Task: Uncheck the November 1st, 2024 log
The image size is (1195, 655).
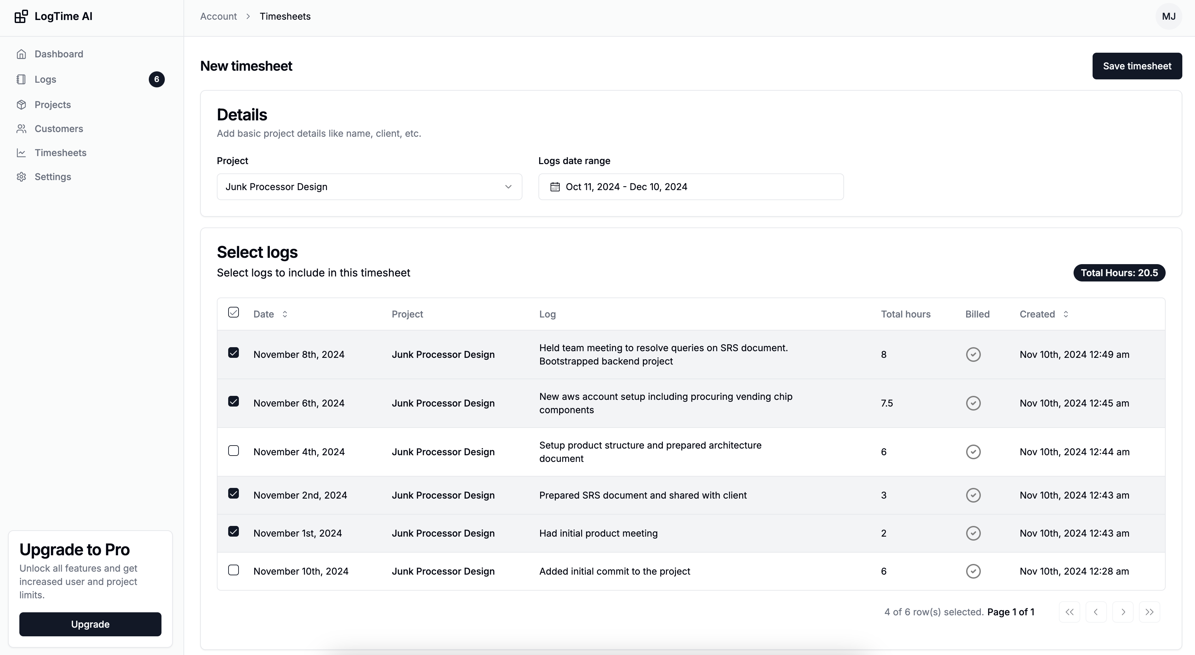Action: tap(233, 531)
